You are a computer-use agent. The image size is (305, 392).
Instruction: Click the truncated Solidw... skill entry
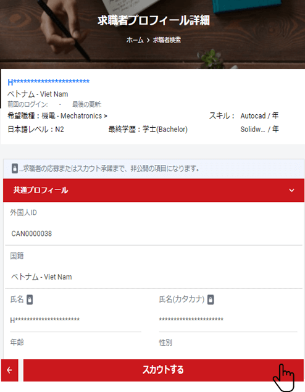click(x=259, y=129)
